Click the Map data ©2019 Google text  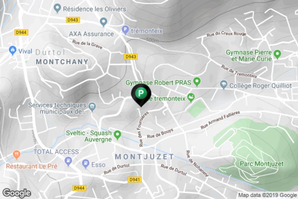pos(267,195)
